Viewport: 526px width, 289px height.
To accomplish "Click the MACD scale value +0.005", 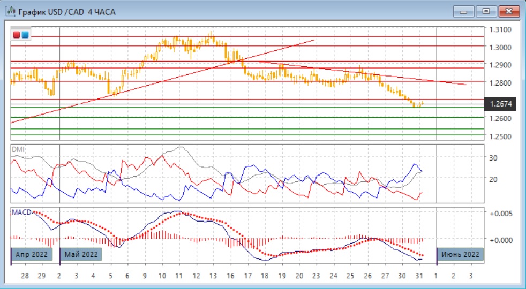I will point(501,214).
